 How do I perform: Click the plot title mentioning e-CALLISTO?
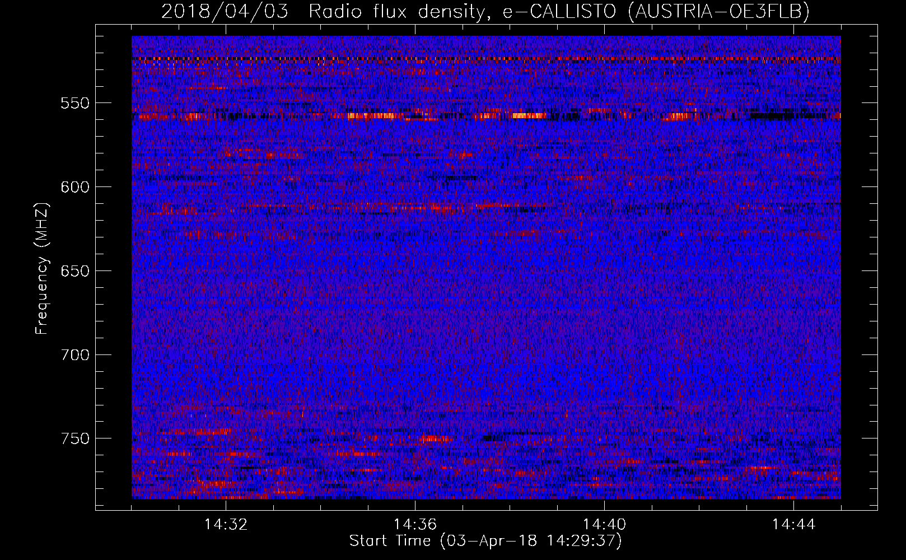[x=485, y=11]
